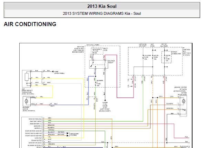Click the "FET (FIELD EFFECT TRANSISTOR)" label

coord(27,91)
